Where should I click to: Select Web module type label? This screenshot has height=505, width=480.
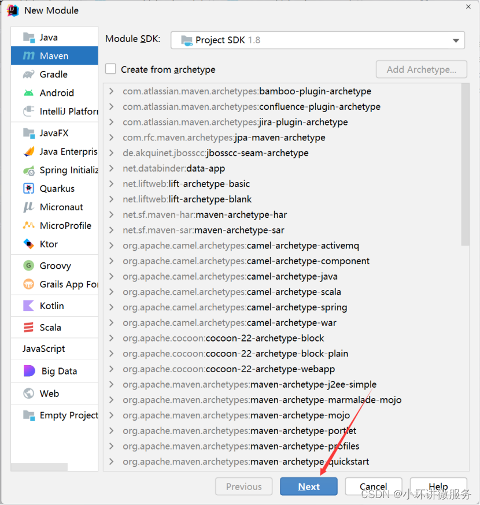click(x=49, y=393)
